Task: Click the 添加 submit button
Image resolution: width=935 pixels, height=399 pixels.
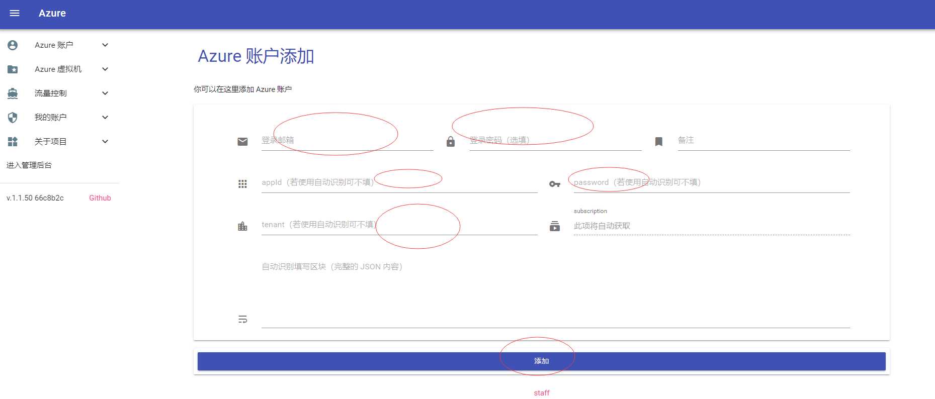Action: [541, 361]
